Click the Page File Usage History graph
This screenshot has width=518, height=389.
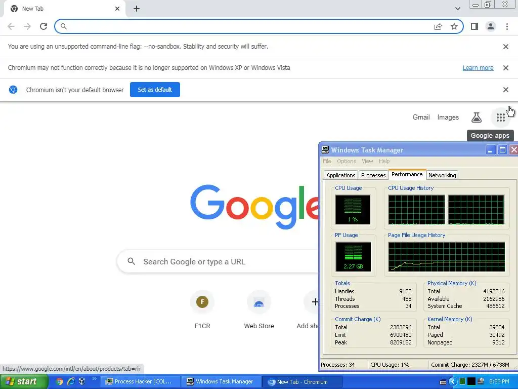(447, 257)
